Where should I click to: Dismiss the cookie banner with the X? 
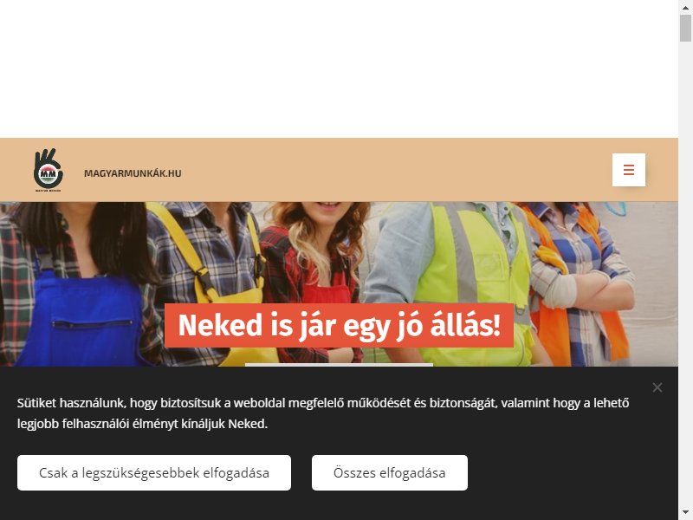[x=657, y=387]
